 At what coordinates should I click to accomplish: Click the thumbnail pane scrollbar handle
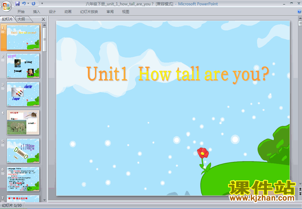44,40
